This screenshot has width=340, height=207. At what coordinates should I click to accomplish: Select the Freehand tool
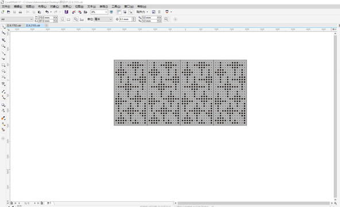pos(3,53)
